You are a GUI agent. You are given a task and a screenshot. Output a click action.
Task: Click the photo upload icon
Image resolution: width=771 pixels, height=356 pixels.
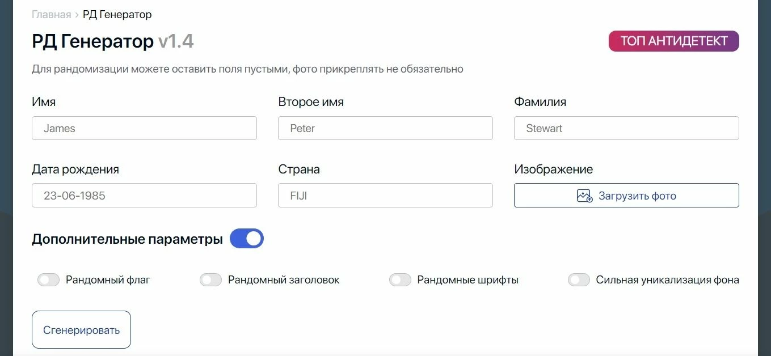pos(585,196)
